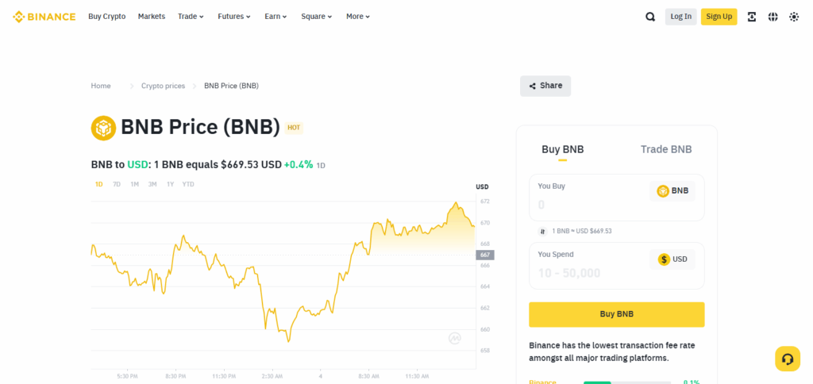The image size is (813, 384).
Task: Select the 7D chart range
Action: [x=117, y=184]
